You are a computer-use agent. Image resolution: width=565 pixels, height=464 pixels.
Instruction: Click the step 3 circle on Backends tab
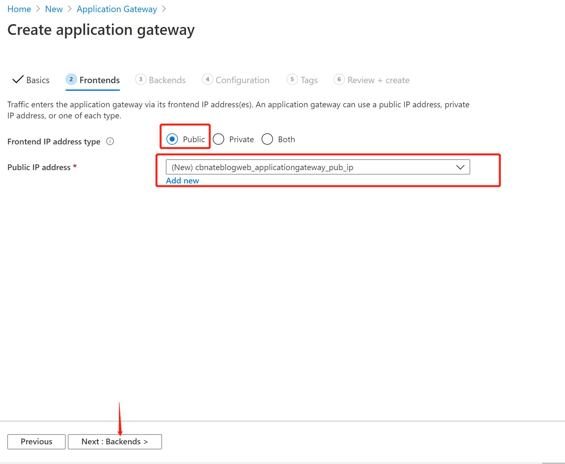point(141,80)
